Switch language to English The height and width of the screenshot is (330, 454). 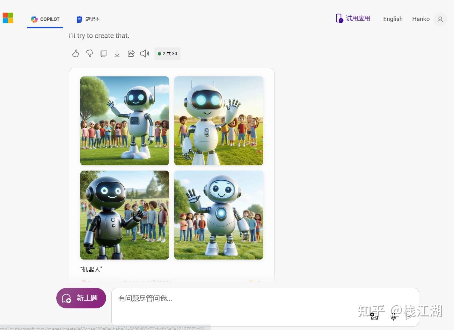[x=393, y=19]
